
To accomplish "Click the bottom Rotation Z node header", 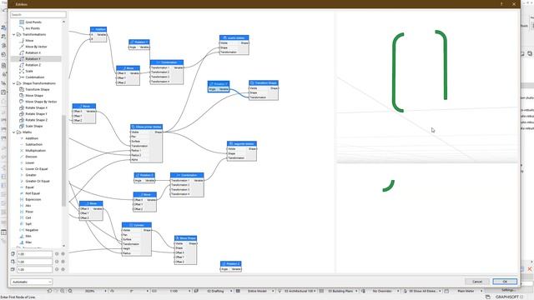I will point(231,264).
